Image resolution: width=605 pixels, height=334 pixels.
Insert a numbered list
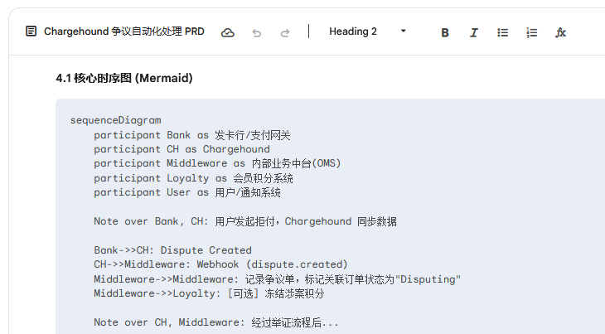(532, 32)
